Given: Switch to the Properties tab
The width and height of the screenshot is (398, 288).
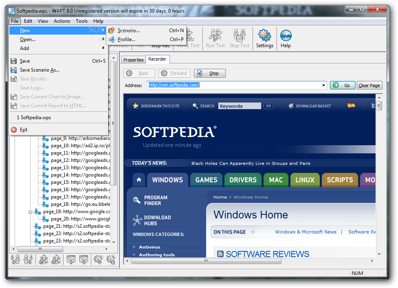Looking at the screenshot, I should point(134,59).
